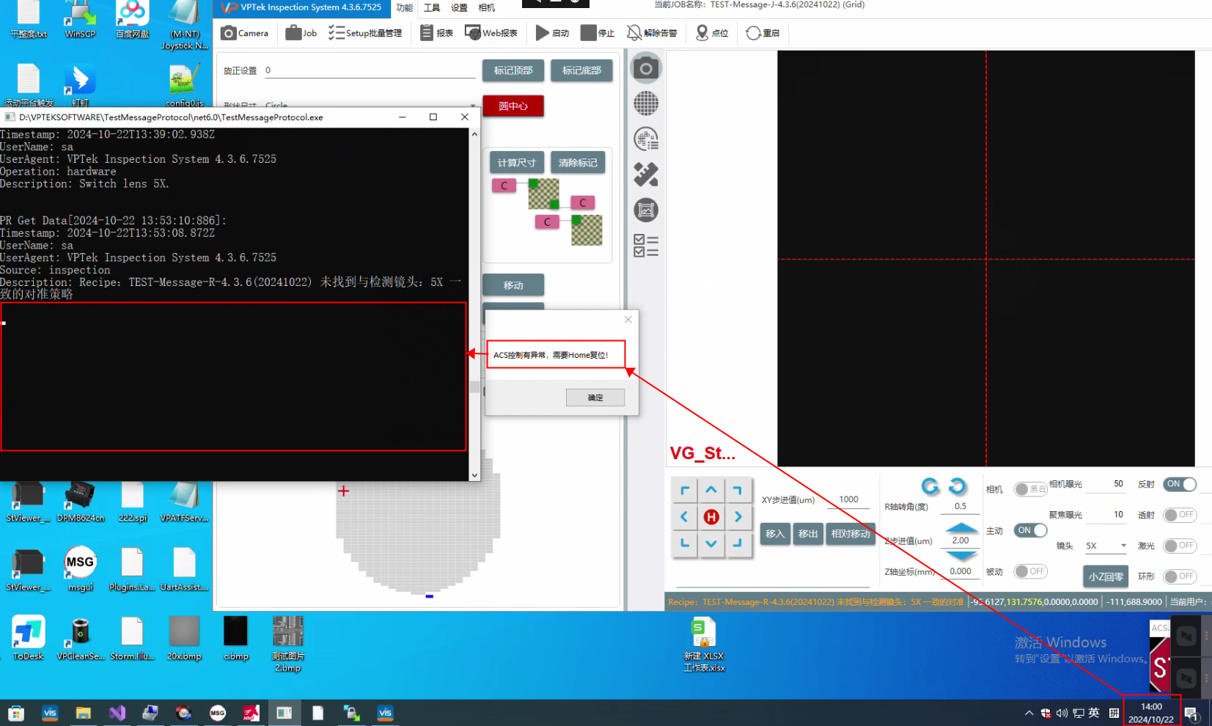This screenshot has height=726, width=1212.
Task: Open the Camera toolbar item
Action: pos(245,33)
